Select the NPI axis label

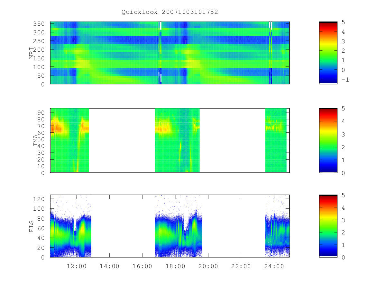32,53
